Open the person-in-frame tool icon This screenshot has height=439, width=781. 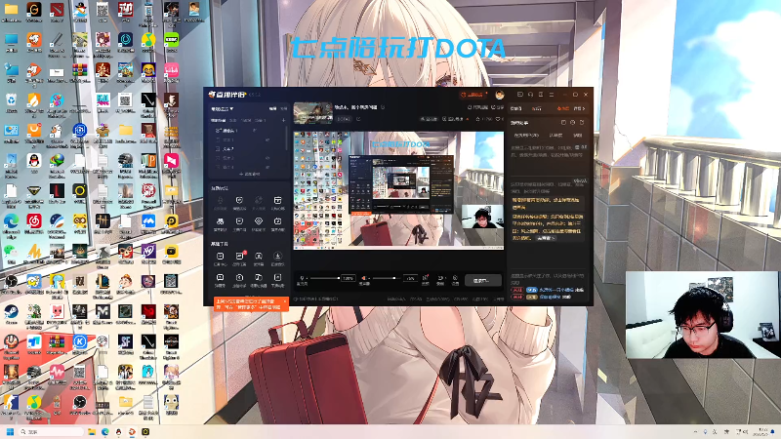coord(259,256)
